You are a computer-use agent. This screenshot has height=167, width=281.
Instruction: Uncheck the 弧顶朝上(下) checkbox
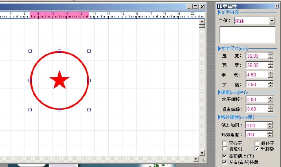click(x=224, y=156)
